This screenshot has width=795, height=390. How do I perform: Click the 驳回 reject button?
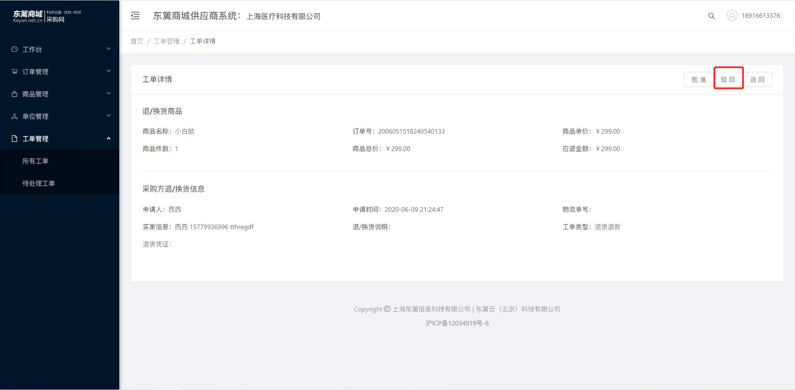728,79
